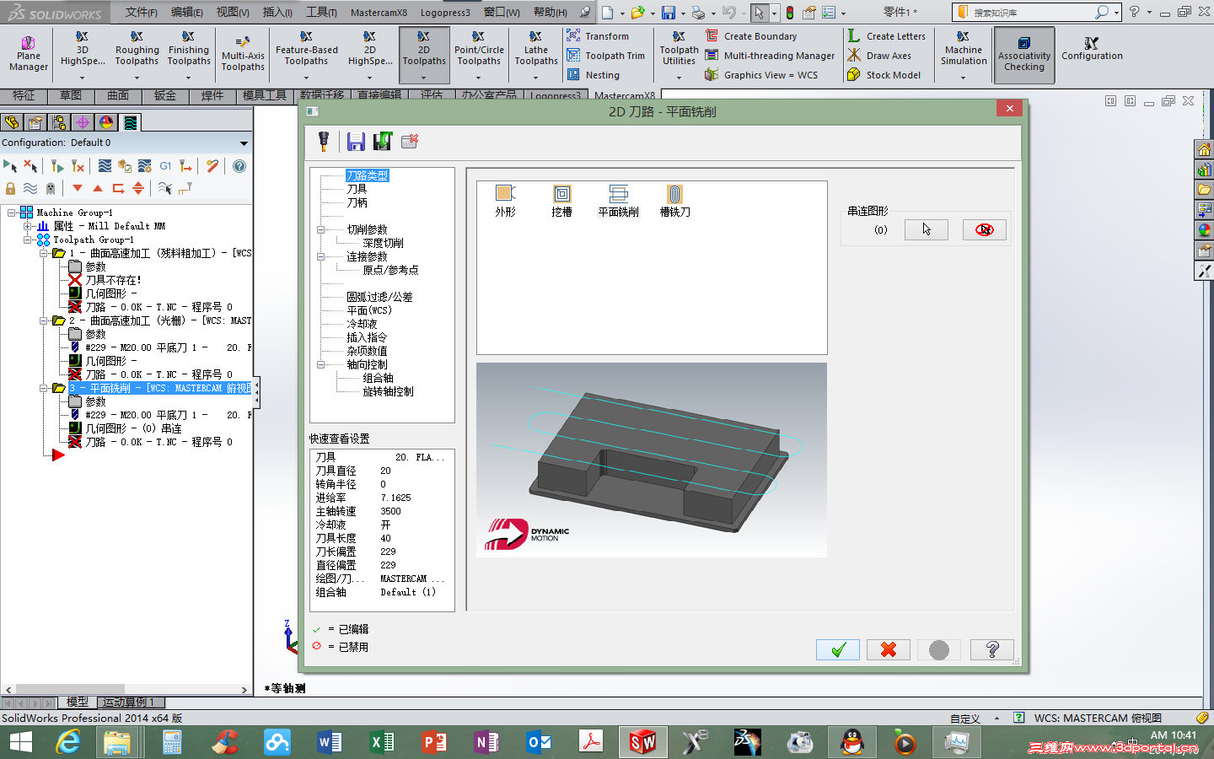Launch the Draw Axes tool

tap(879, 56)
